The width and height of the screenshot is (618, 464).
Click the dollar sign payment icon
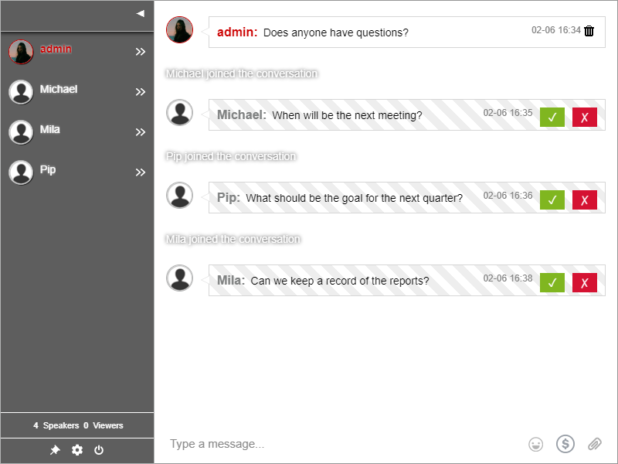tap(565, 444)
